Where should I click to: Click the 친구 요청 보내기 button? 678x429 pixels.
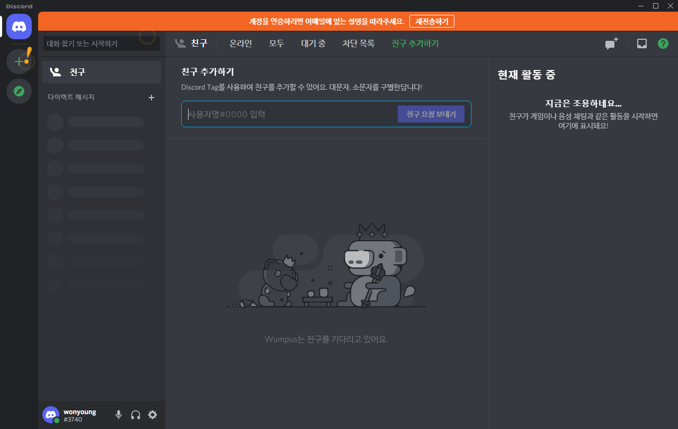coord(431,114)
